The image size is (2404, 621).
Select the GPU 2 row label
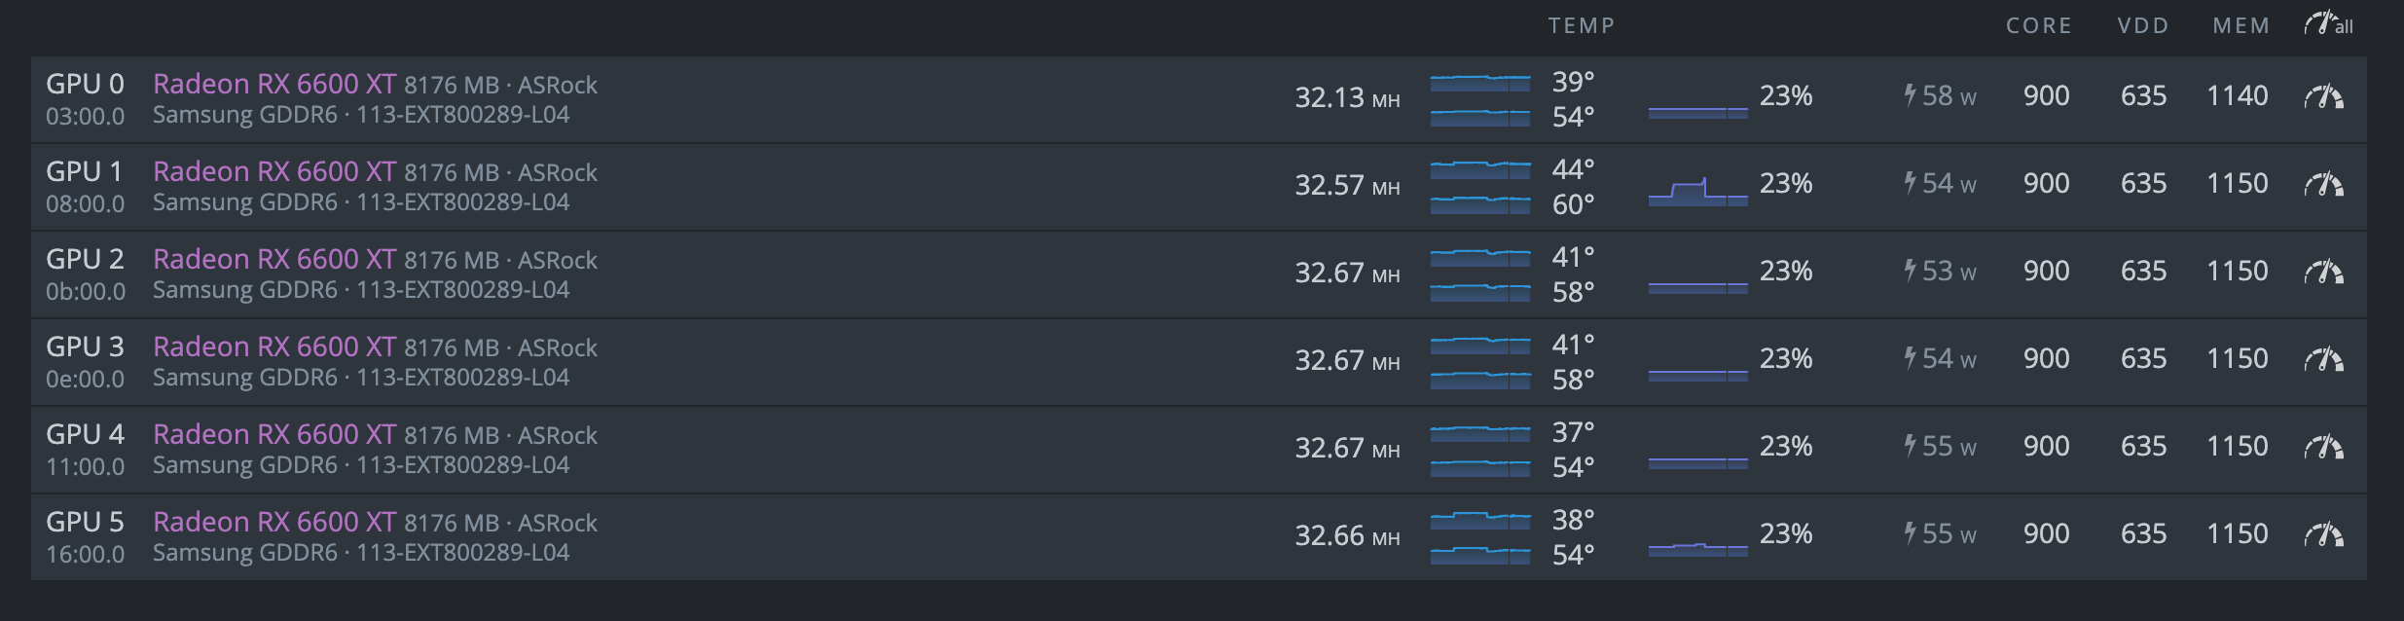pos(85,259)
